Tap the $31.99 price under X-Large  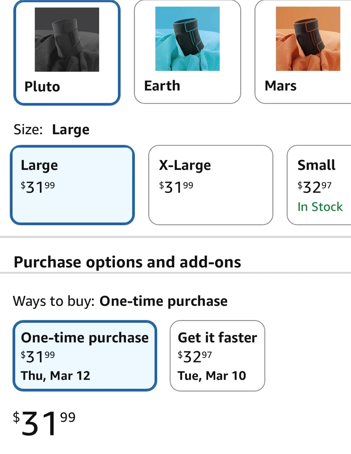click(x=176, y=187)
